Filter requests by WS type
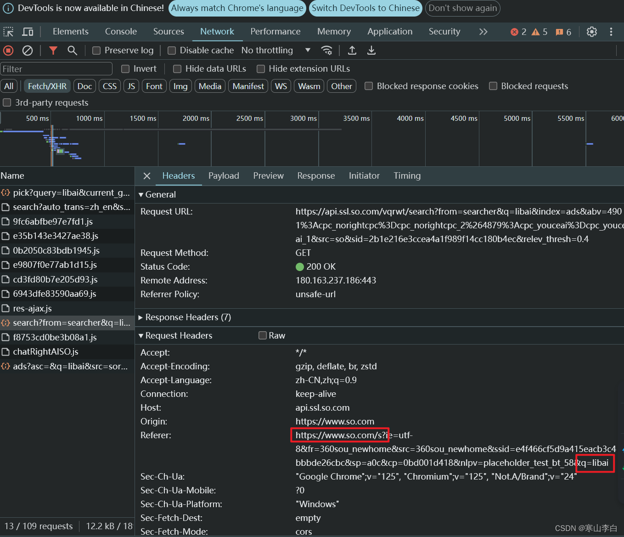This screenshot has width=624, height=537. pyautogui.click(x=281, y=86)
